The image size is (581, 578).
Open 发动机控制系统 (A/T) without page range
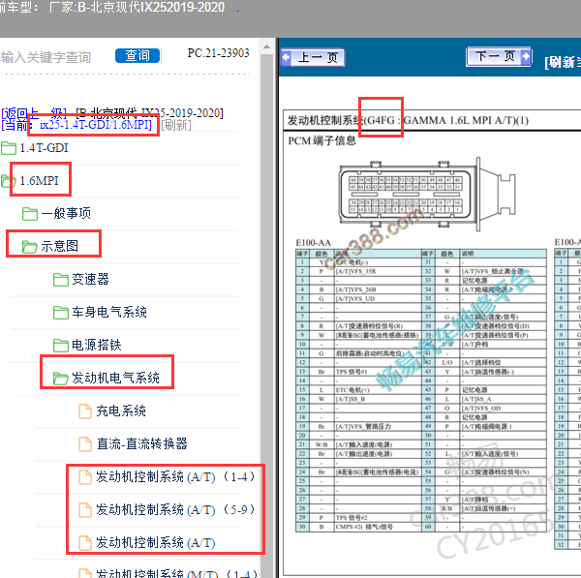[x=156, y=543]
